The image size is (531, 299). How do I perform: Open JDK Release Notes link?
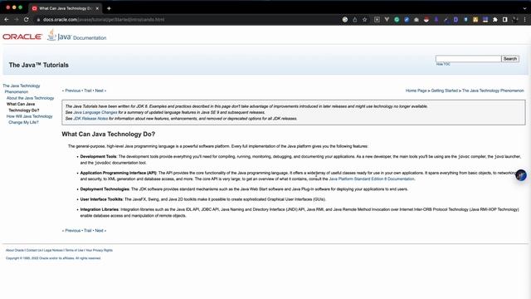coord(90,119)
